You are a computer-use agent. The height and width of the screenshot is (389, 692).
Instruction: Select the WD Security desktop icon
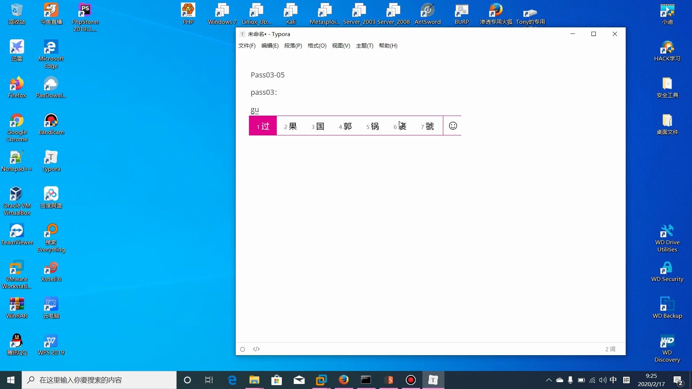(x=667, y=271)
